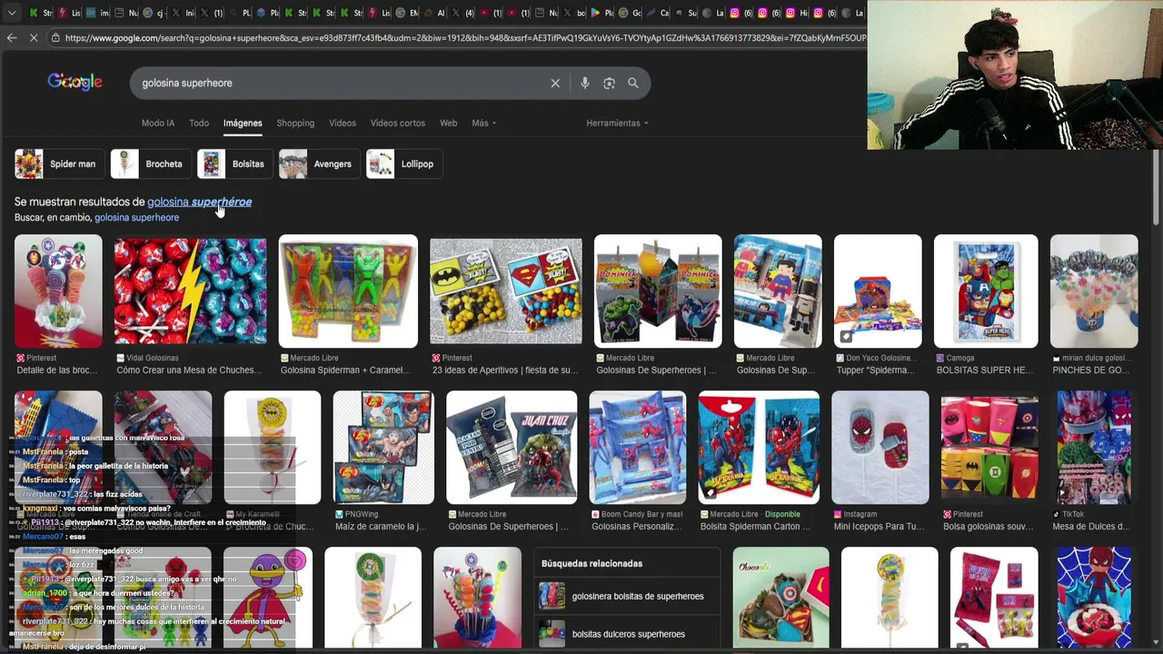The image size is (1163, 654).
Task: Open Spiderman cupcake web thumbnail
Action: click(x=1094, y=598)
